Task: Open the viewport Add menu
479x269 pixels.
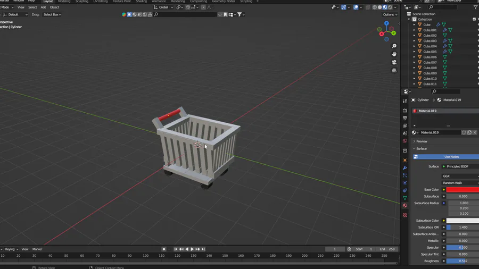Action: [44, 7]
